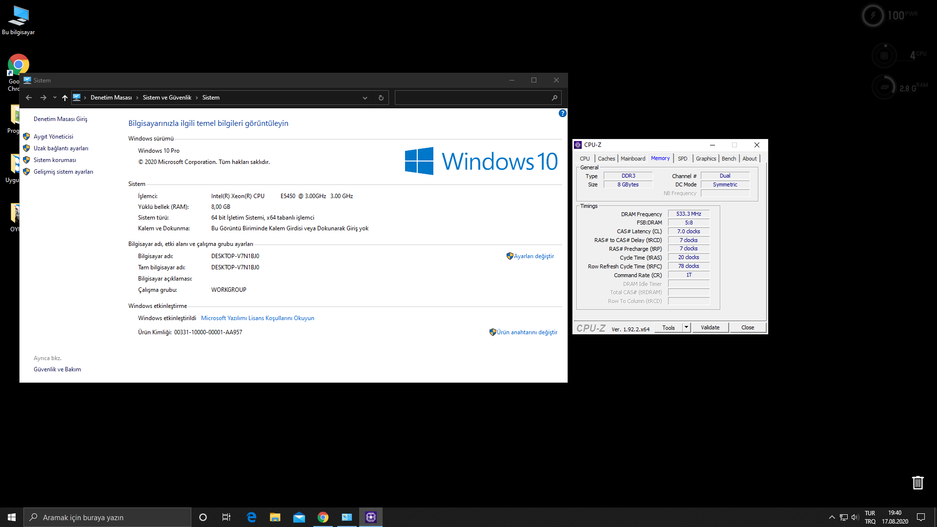Open Aygıt Yöneticisi link
The height and width of the screenshot is (527, 937).
coord(53,137)
